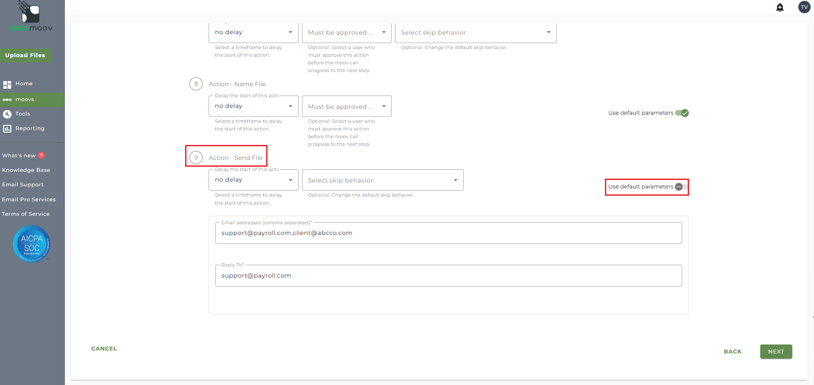Click the Cancel button
Screen dimensions: 814x385
(104, 349)
